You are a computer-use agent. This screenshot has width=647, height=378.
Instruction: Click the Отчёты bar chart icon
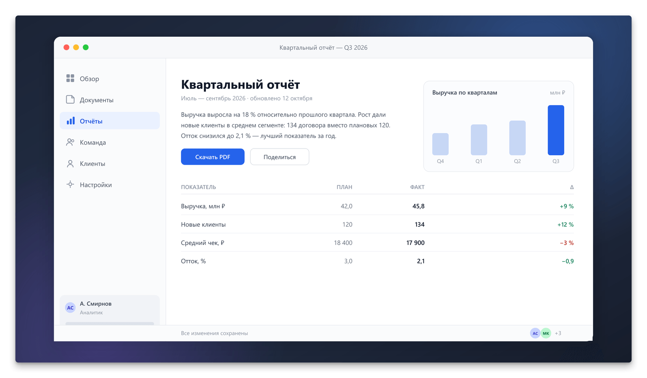[70, 121]
